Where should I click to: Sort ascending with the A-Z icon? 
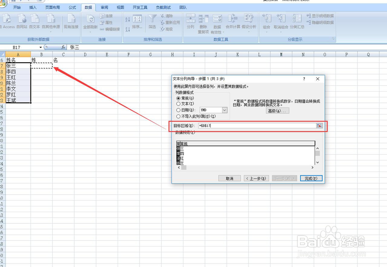[x=128, y=19]
